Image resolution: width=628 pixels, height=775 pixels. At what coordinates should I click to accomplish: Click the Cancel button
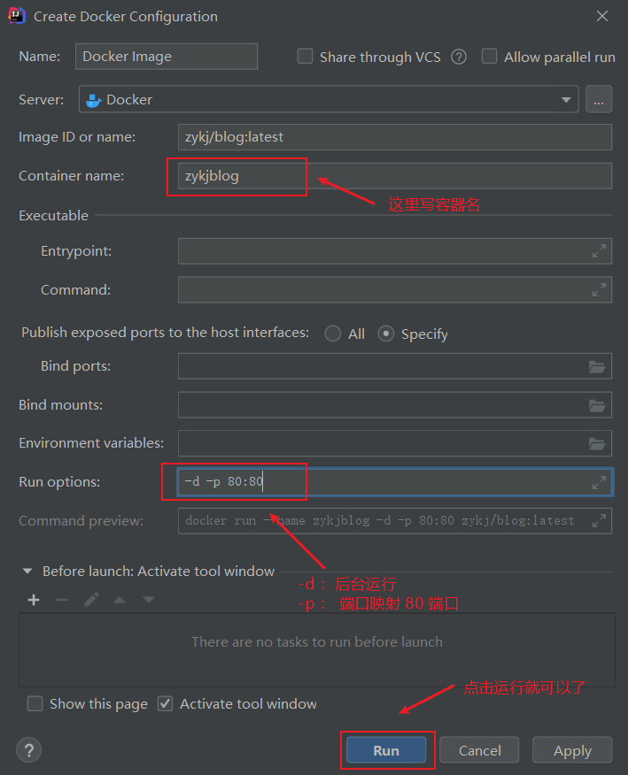479,750
